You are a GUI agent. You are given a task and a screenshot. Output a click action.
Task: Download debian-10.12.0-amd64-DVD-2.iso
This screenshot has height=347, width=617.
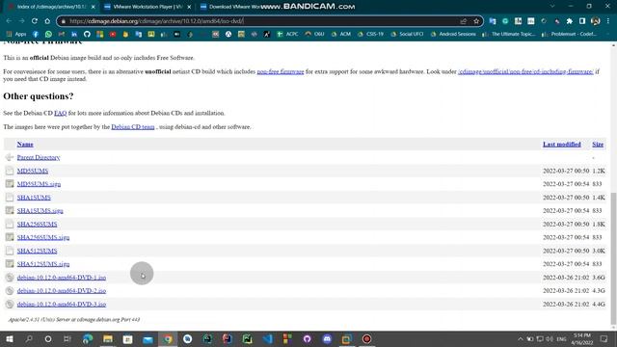62,291
